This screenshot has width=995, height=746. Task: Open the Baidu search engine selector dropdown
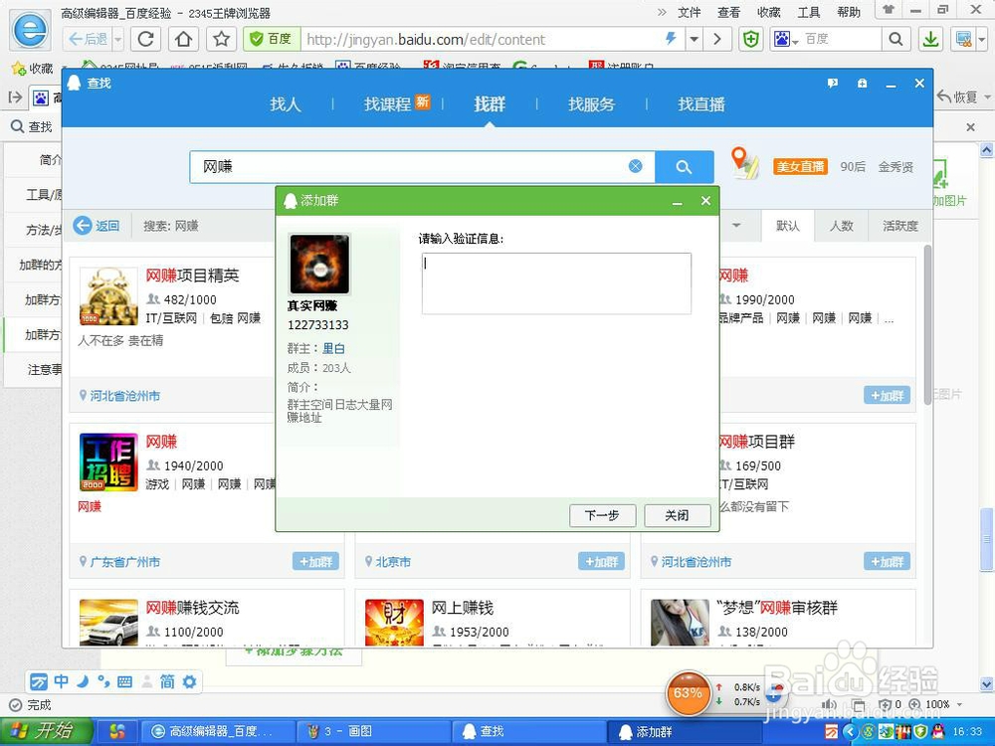[x=785, y=40]
